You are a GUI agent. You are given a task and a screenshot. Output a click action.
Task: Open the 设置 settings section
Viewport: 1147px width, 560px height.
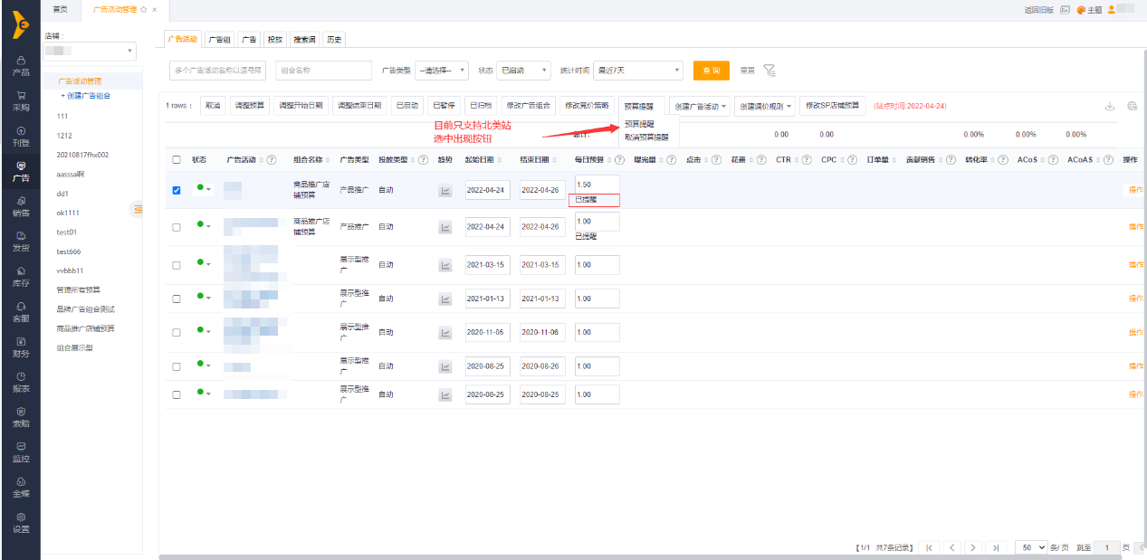20,522
